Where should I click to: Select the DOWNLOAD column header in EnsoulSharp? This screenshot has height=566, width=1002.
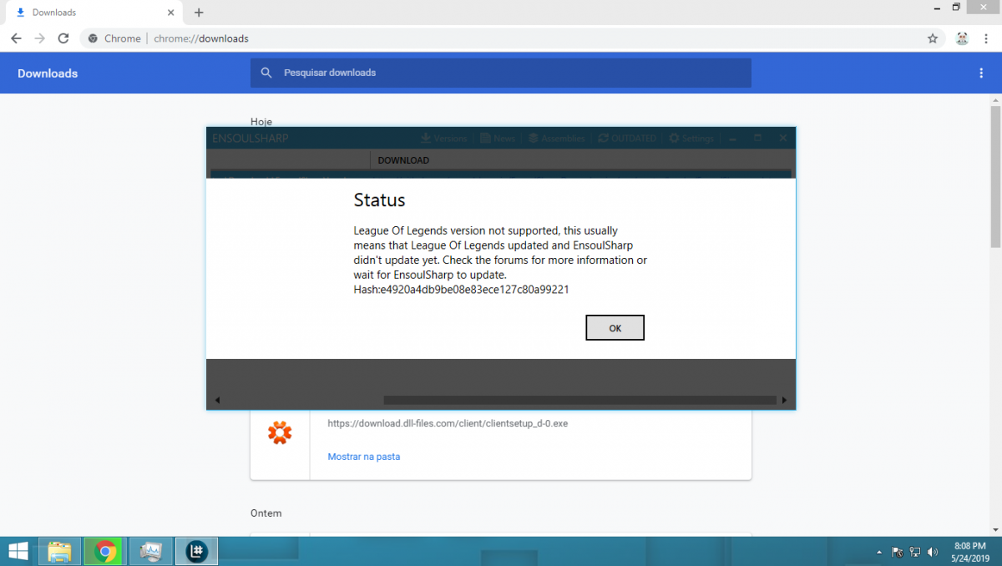(403, 160)
